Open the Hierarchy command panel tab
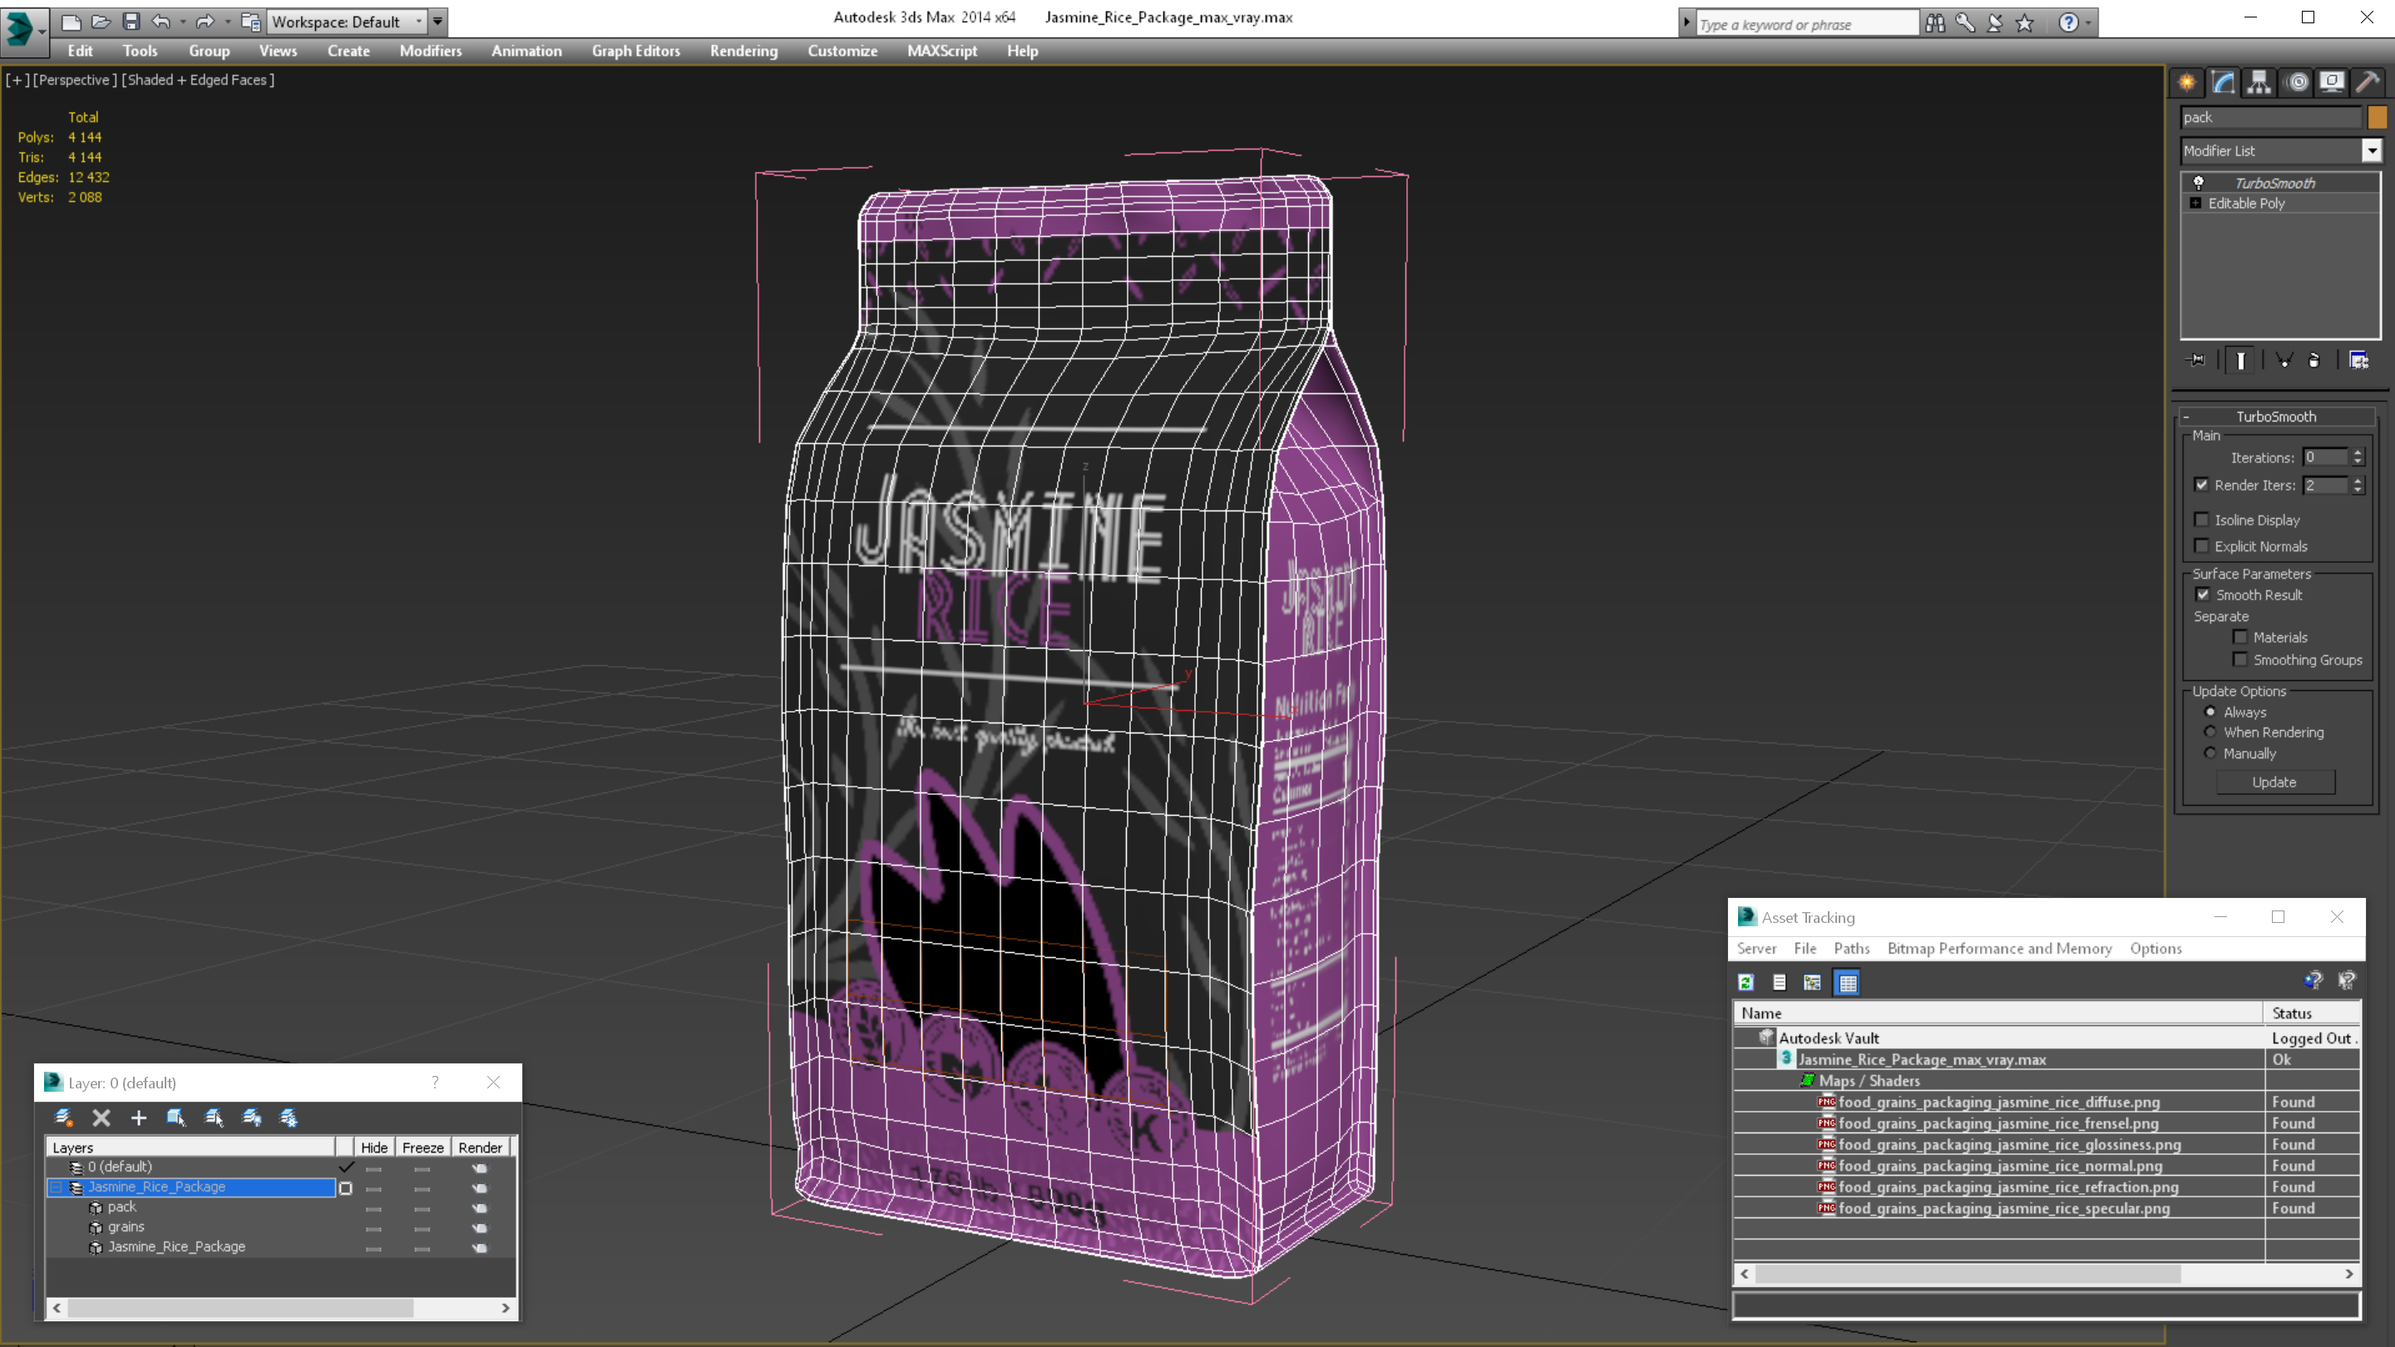This screenshot has height=1347, width=2395. click(2259, 83)
